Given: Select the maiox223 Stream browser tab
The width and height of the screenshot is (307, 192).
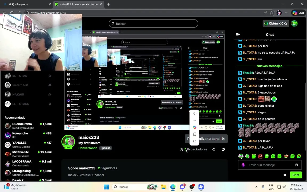Looking at the screenshot, I should pyautogui.click(x=78, y=4).
